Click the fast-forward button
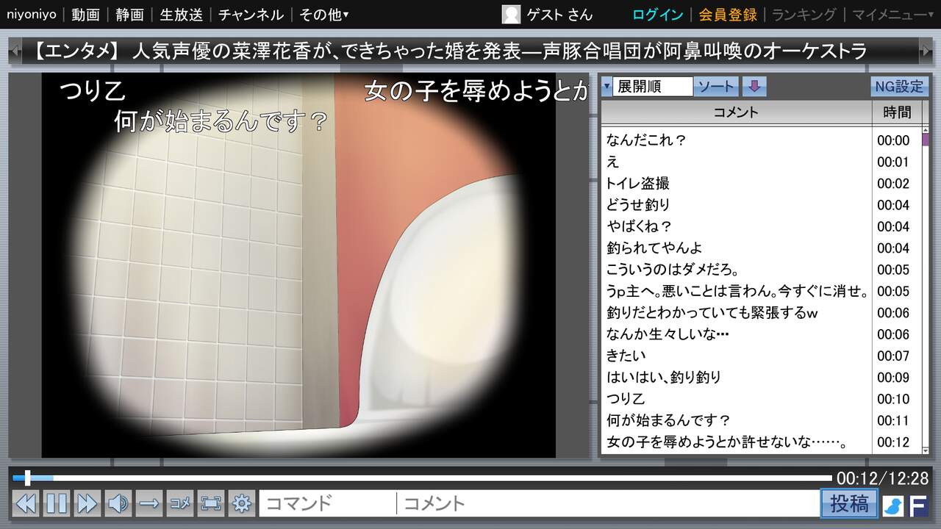This screenshot has width=941, height=529. click(x=87, y=503)
